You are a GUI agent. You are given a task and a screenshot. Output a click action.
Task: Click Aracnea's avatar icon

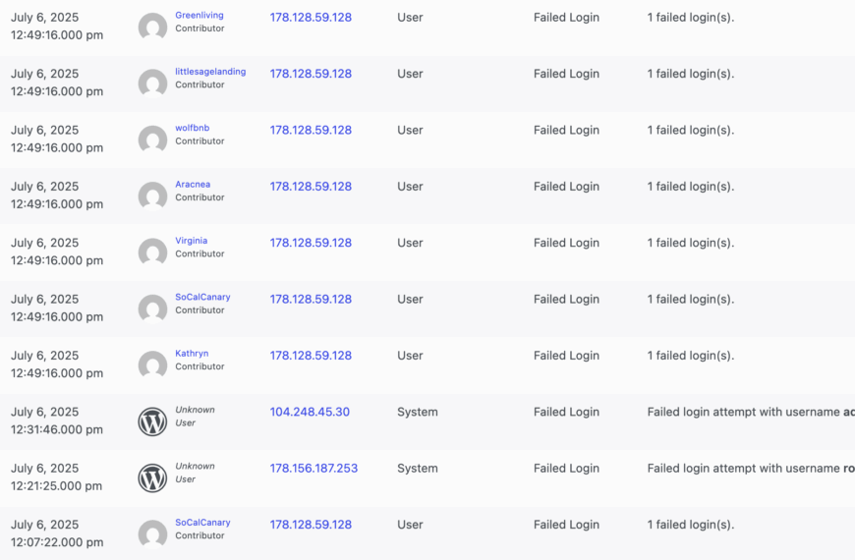[152, 196]
